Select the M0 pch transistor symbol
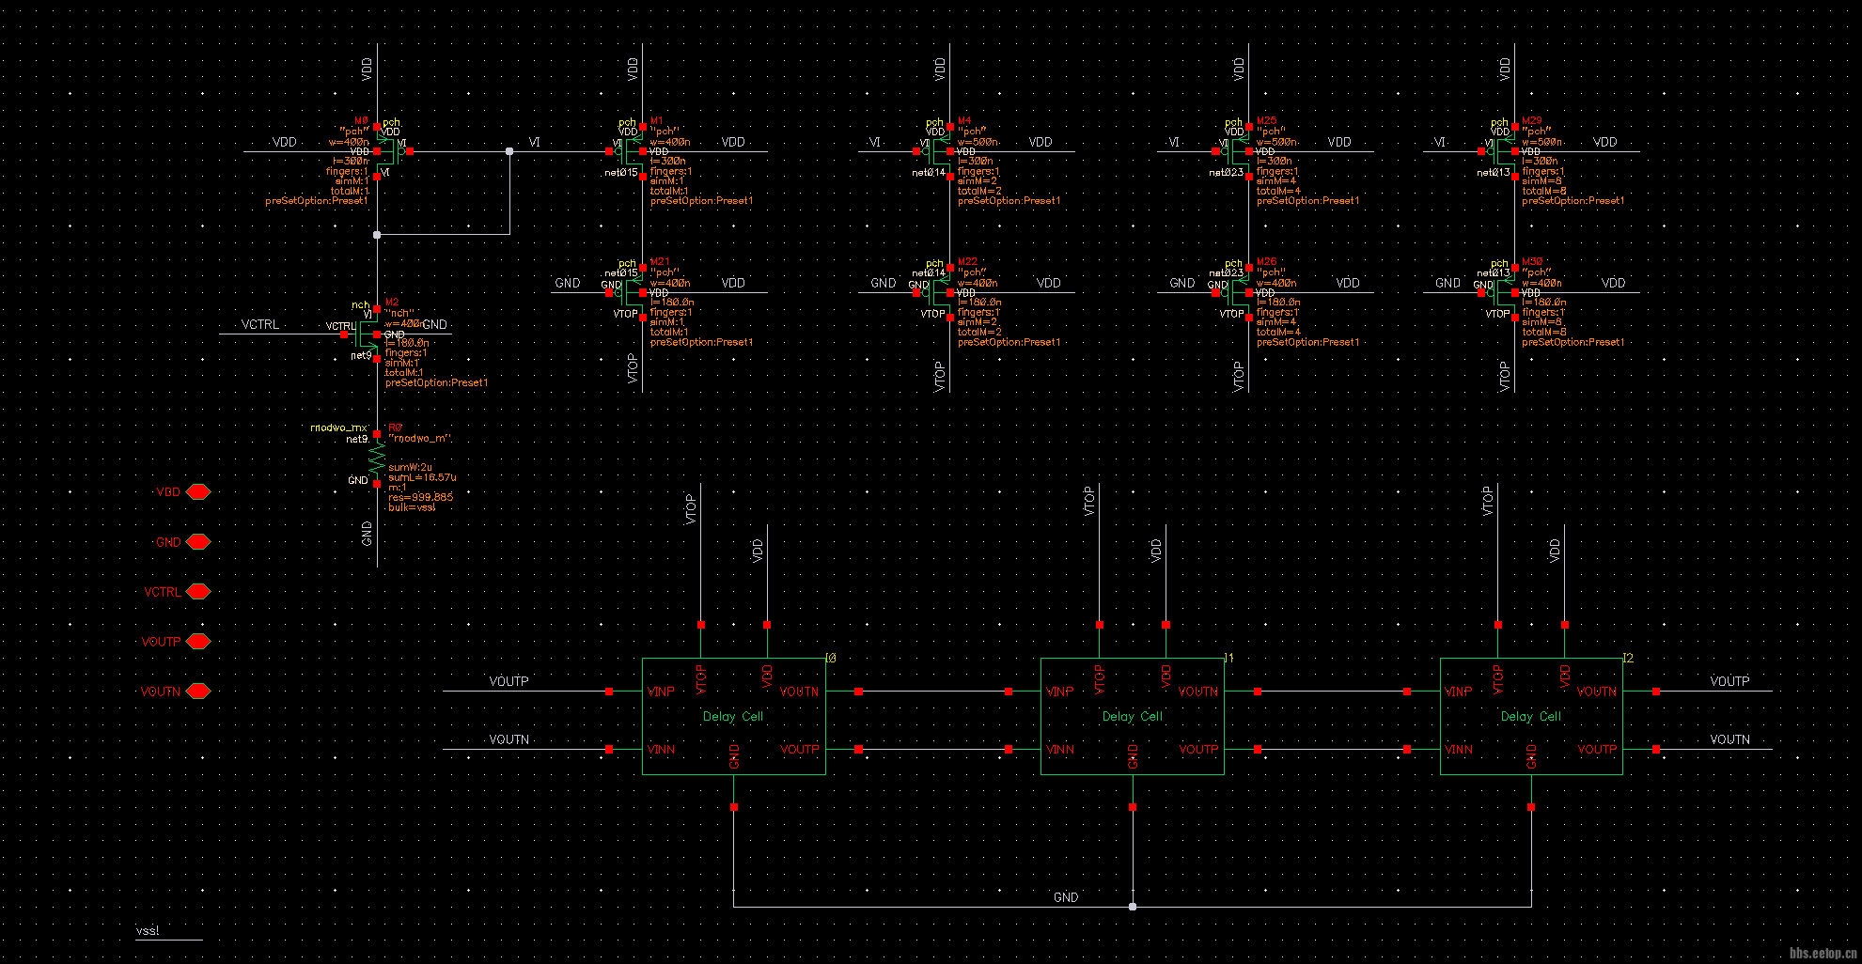The width and height of the screenshot is (1862, 964). [x=387, y=150]
